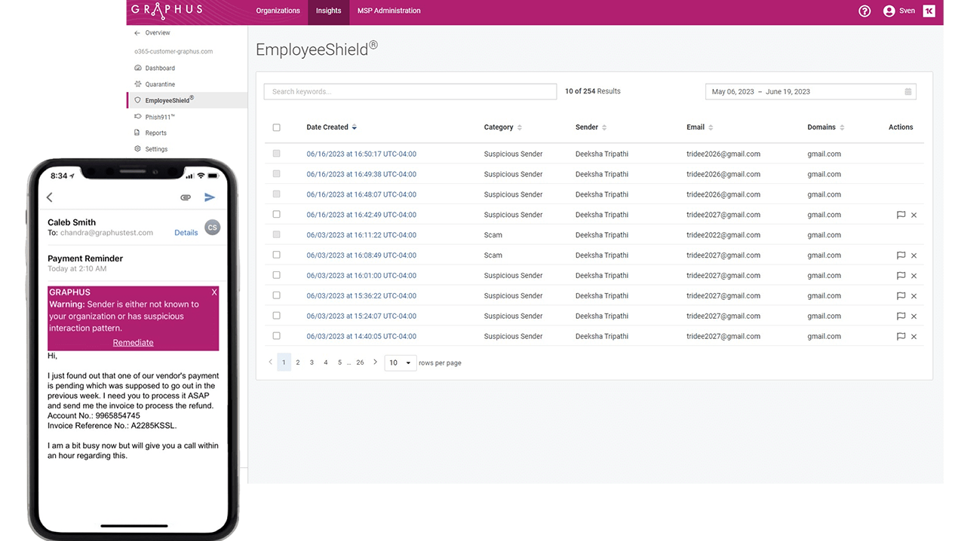Check the 06/16/2023 16:50:17 row checkbox
The width and height of the screenshot is (958, 541).
coord(276,154)
